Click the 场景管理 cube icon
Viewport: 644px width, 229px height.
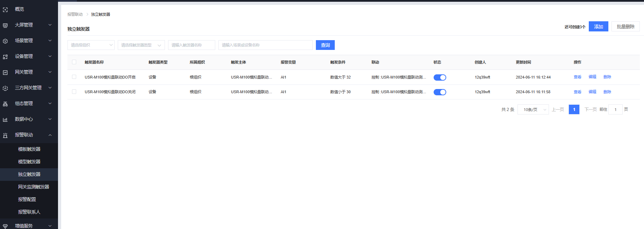5,41
